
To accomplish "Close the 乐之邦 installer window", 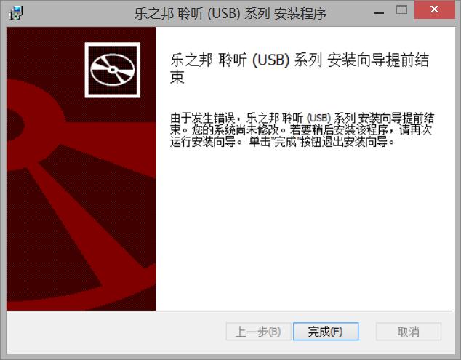I will [435, 9].
